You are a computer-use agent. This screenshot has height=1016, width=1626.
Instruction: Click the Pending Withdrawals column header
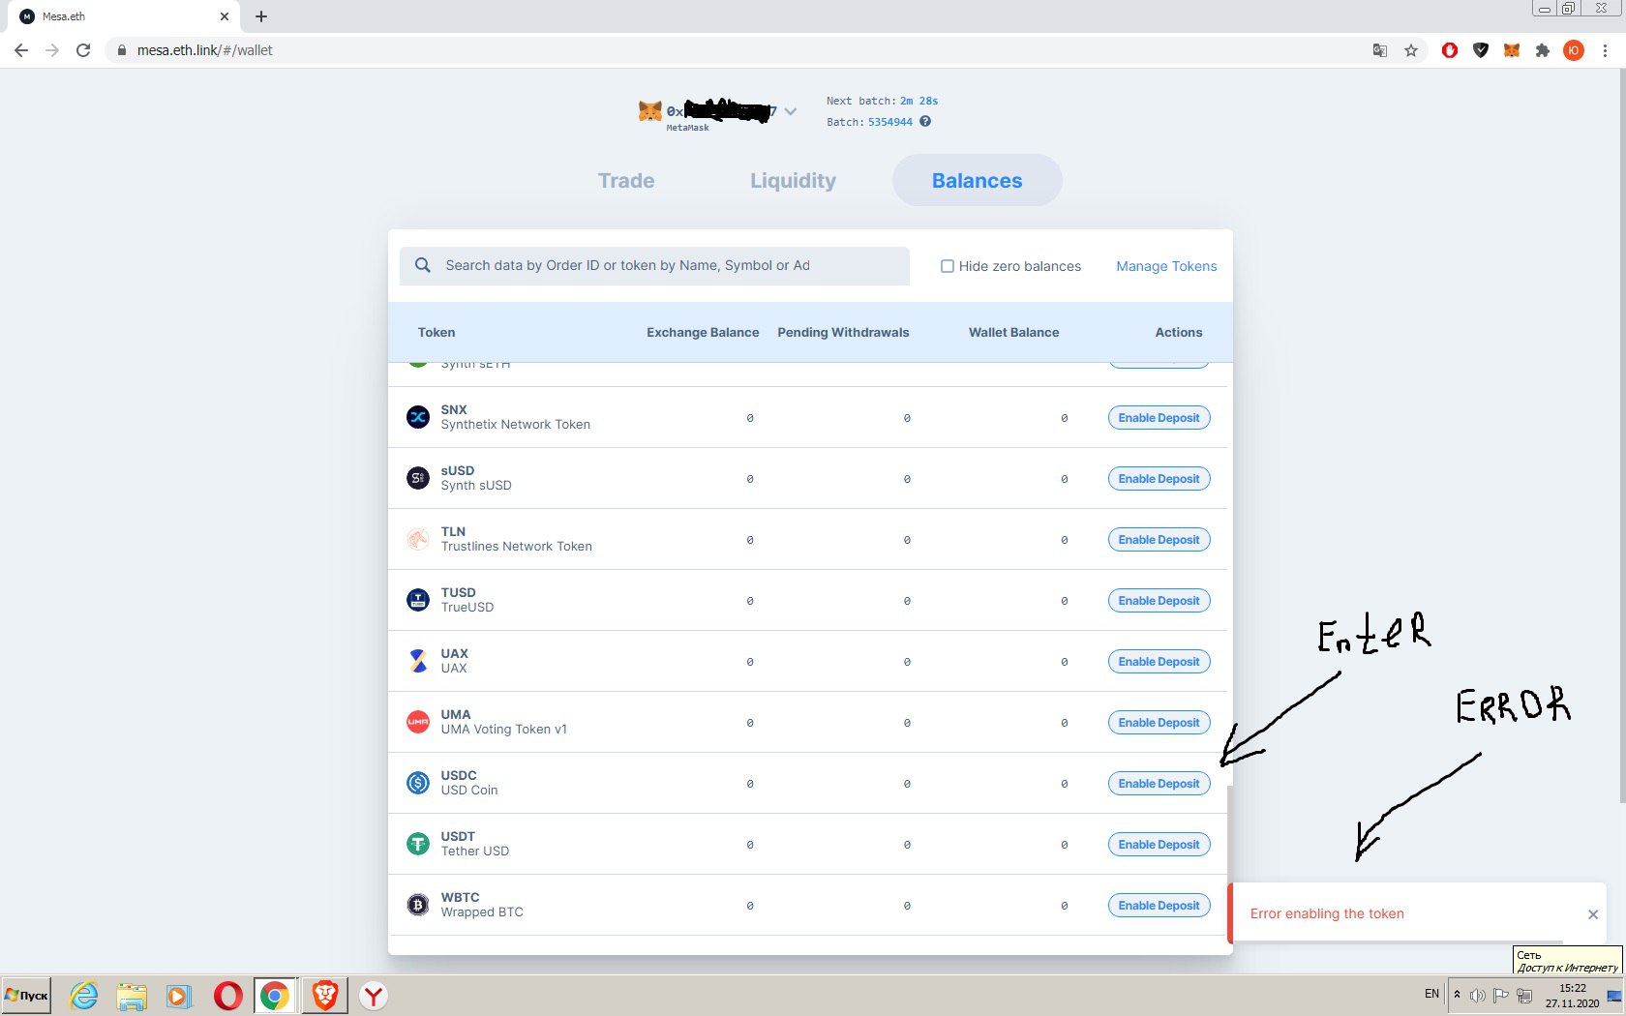pyautogui.click(x=843, y=332)
